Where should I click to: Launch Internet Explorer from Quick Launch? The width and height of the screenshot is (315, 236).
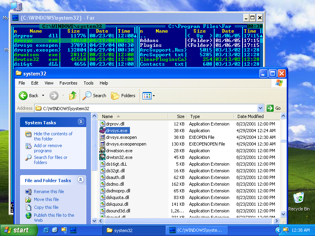coord(46,230)
